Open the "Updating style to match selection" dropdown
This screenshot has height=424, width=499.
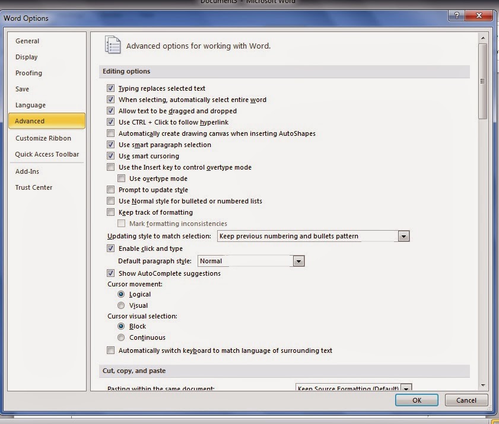click(x=404, y=235)
